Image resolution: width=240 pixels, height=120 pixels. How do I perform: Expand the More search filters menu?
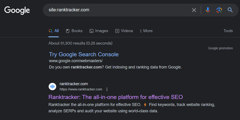(146, 31)
